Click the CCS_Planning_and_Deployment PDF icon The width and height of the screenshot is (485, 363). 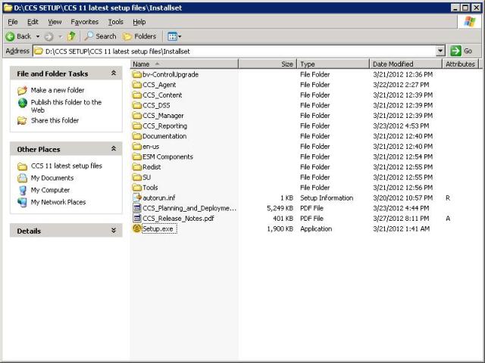(136, 208)
